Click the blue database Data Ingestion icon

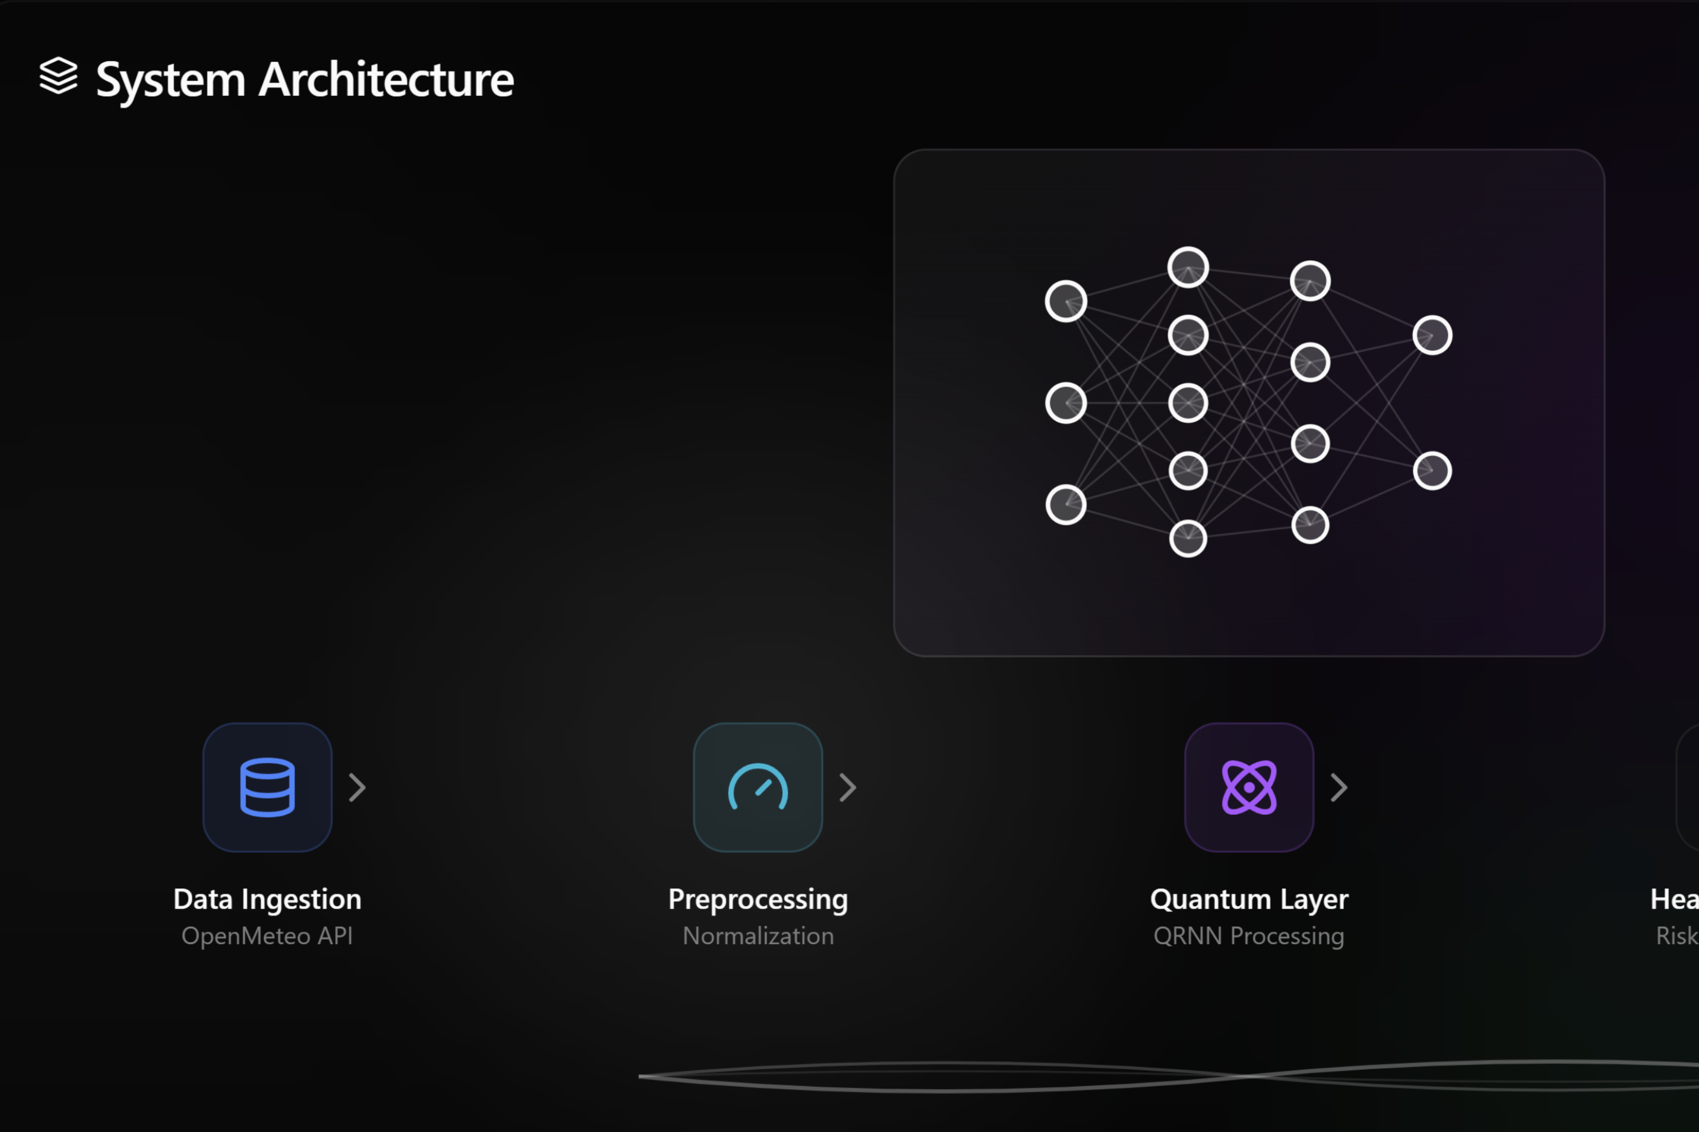point(267,787)
